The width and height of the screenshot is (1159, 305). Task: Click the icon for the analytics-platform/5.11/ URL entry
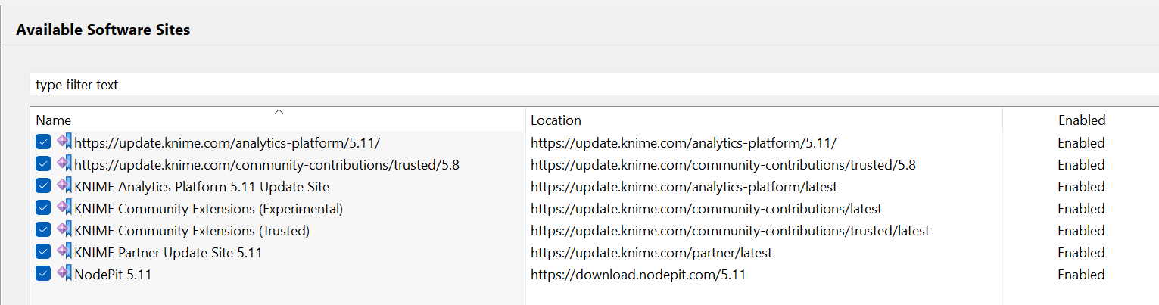pos(64,142)
